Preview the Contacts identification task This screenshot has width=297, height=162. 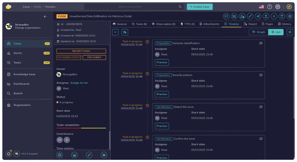pyautogui.click(x=162, y=62)
